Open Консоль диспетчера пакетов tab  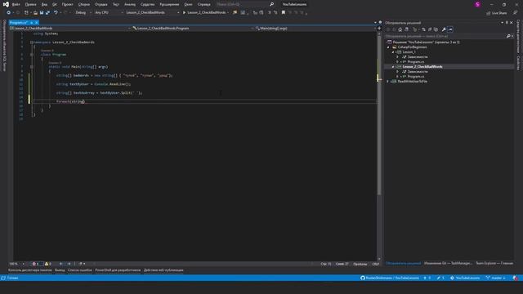tap(30, 270)
